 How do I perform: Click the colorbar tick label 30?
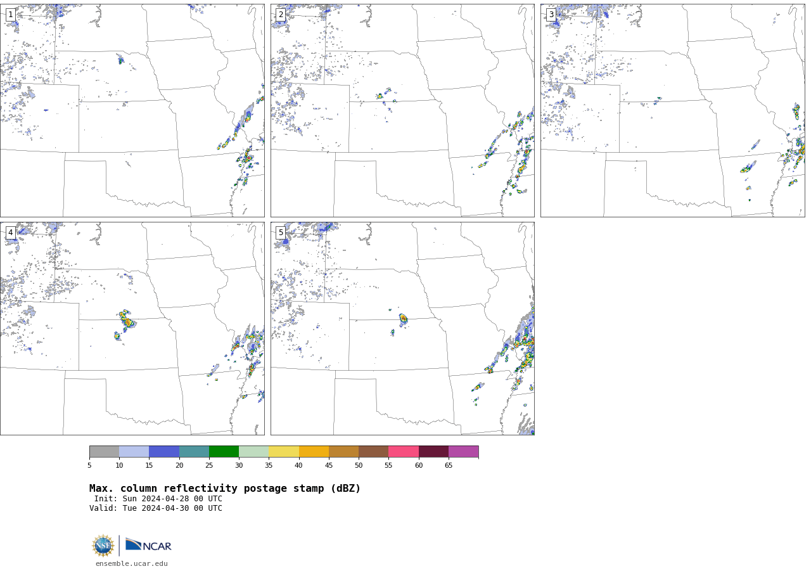coord(239,466)
